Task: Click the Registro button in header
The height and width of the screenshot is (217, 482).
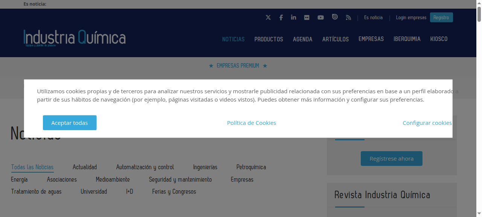Action: coord(441,17)
